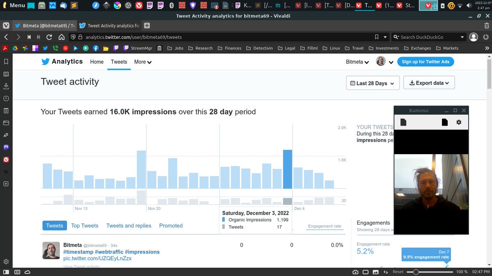492x276 pixels.
Task: Open the Jobs bookmark folder
Action: click(175, 48)
